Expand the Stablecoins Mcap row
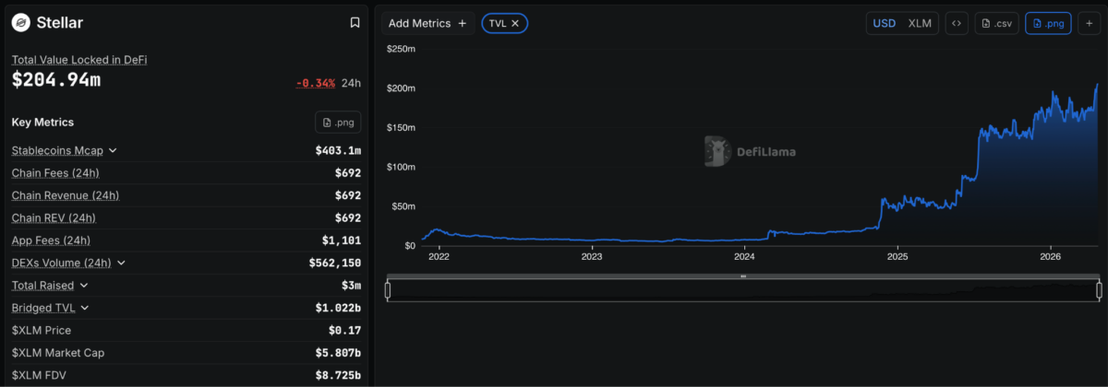The image size is (1108, 387). 113,150
